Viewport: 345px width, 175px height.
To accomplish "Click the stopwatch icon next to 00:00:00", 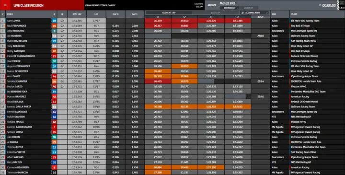I will click(320, 5).
